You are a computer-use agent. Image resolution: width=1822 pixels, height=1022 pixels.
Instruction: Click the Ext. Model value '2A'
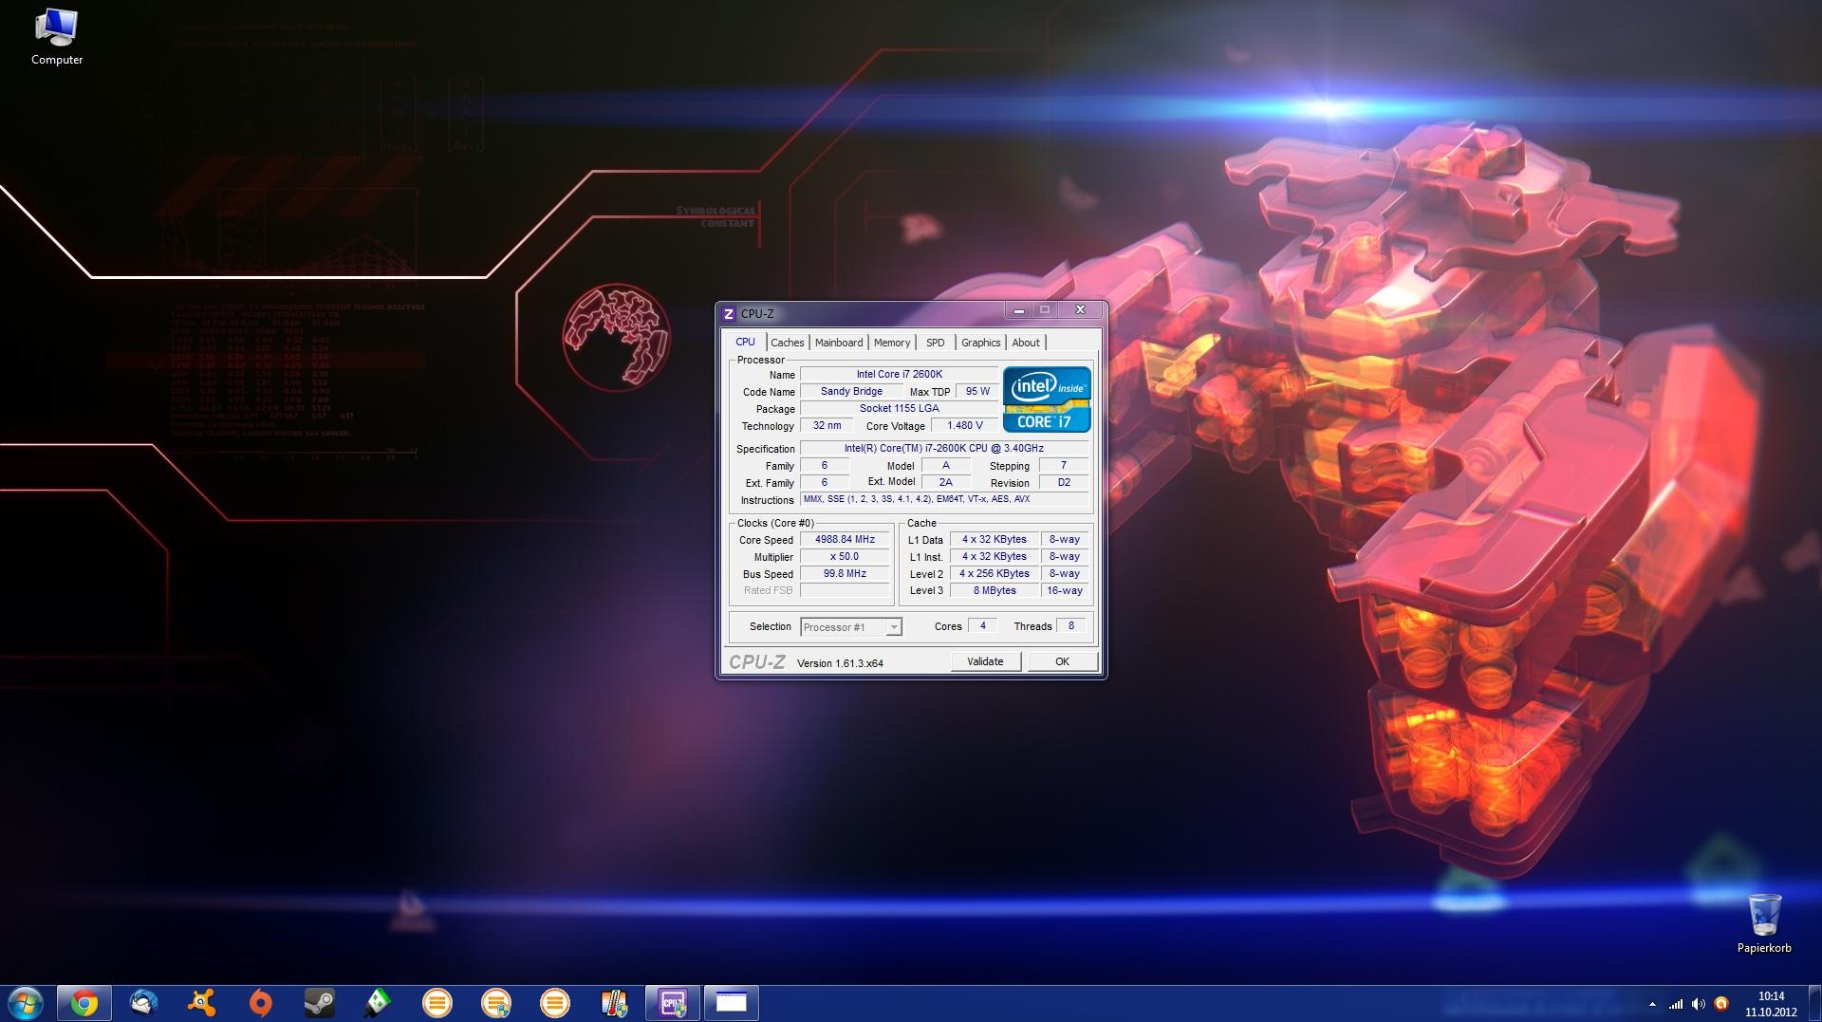point(946,483)
